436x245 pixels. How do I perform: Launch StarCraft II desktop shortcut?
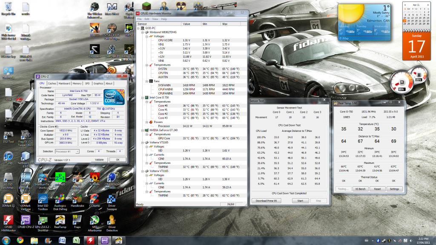pyautogui.click(x=112, y=51)
